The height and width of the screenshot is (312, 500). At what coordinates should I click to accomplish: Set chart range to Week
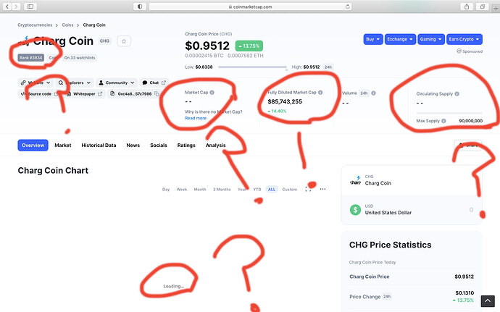pyautogui.click(x=182, y=190)
